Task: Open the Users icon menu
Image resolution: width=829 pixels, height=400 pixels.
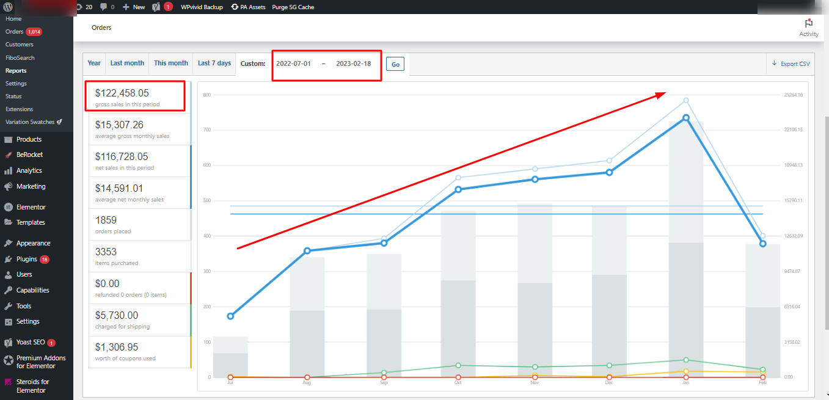Action: click(x=9, y=275)
